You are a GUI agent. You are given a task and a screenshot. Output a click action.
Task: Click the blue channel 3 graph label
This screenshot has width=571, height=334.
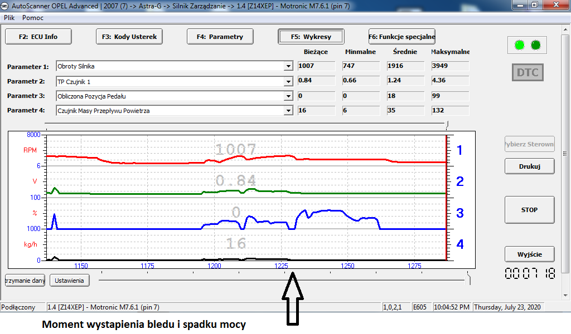(459, 213)
